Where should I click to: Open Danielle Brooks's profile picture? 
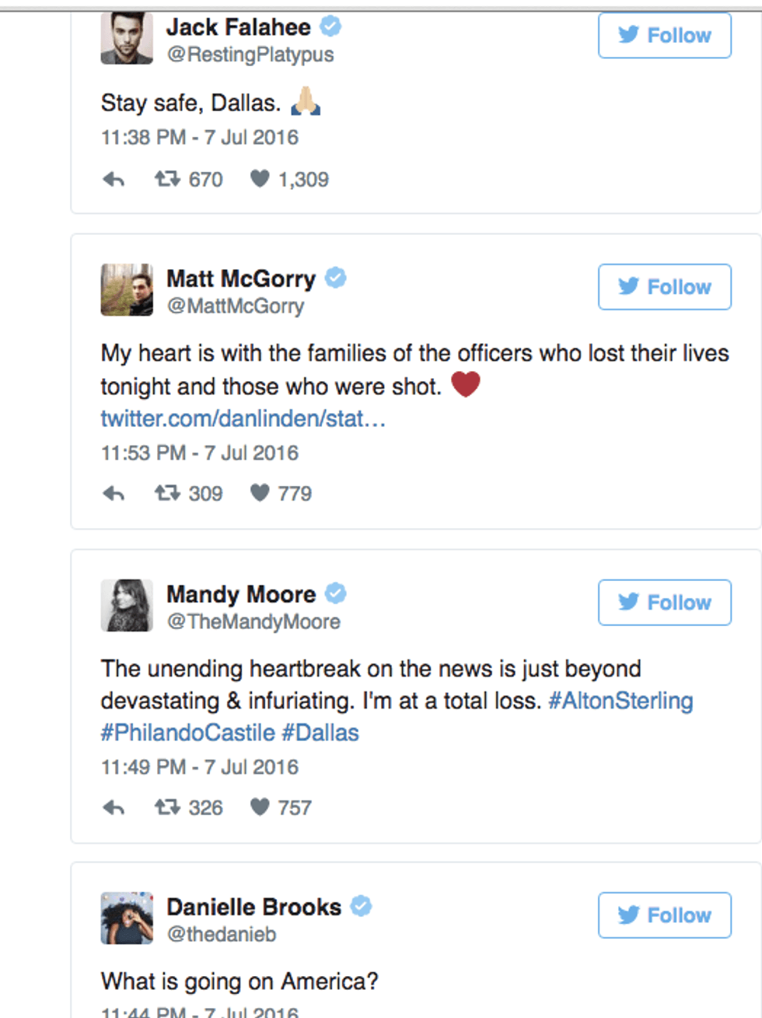(127, 918)
